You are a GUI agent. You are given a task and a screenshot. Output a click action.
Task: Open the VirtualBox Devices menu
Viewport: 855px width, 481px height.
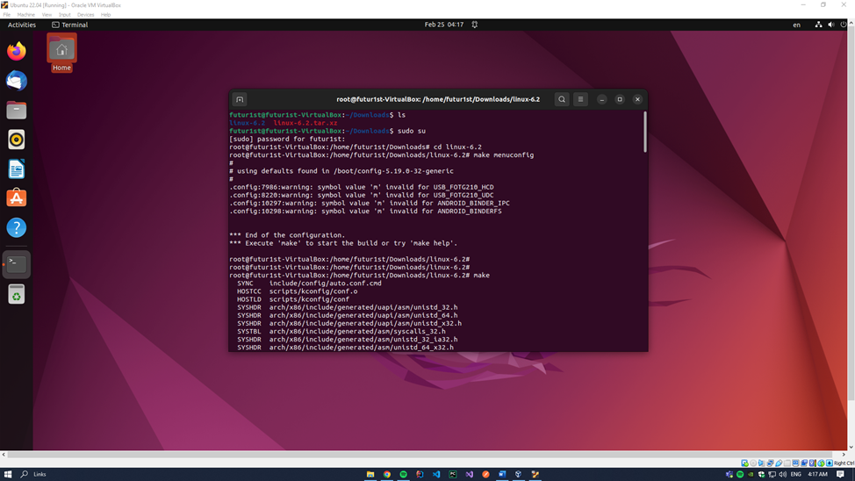pyautogui.click(x=85, y=15)
